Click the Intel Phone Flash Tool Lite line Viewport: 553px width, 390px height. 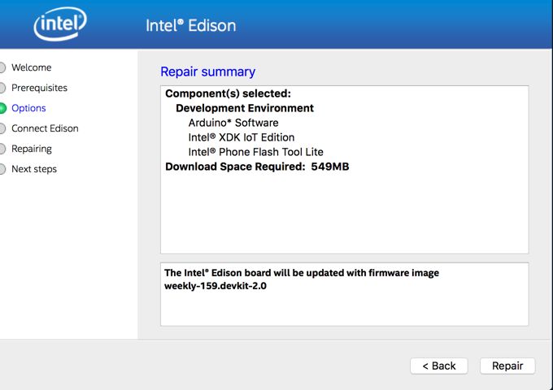click(x=255, y=152)
